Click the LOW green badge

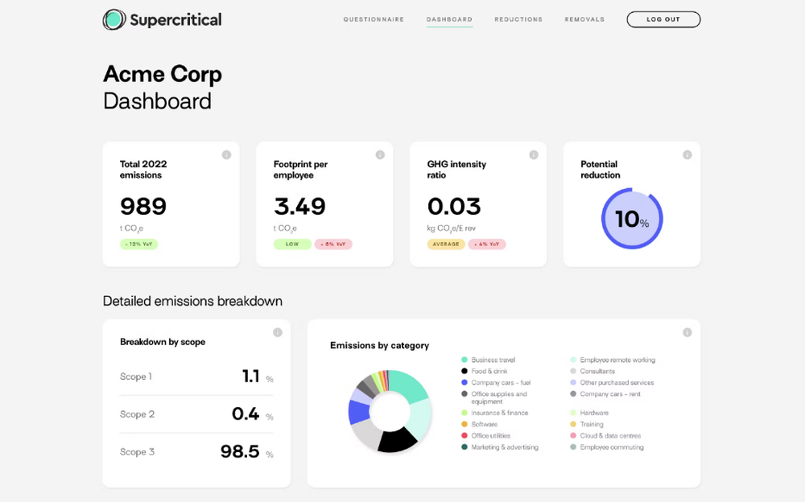292,245
